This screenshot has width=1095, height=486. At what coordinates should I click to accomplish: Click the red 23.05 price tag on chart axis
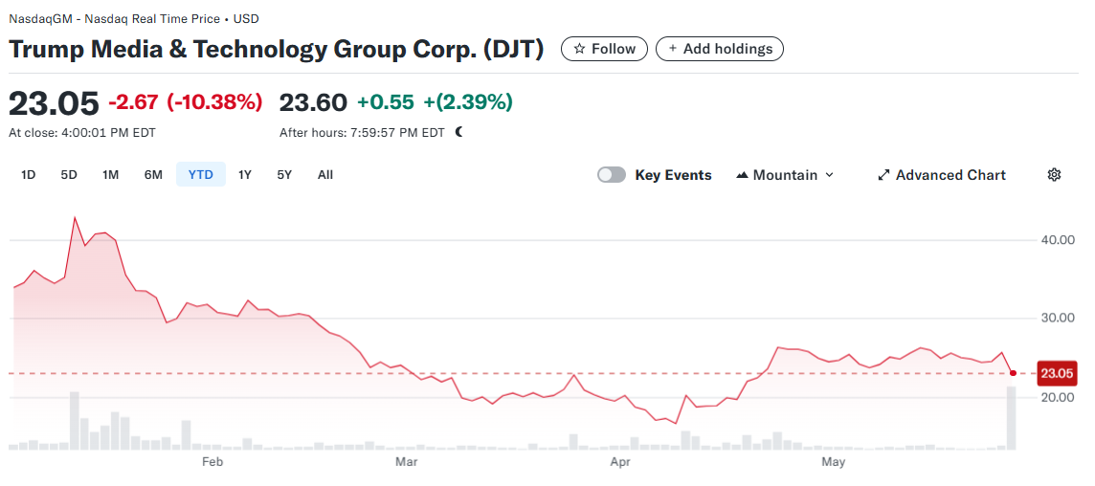pos(1058,373)
